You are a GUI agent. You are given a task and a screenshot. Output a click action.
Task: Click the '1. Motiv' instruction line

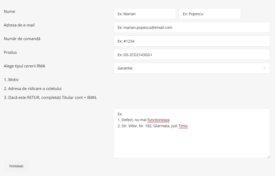point(11,80)
